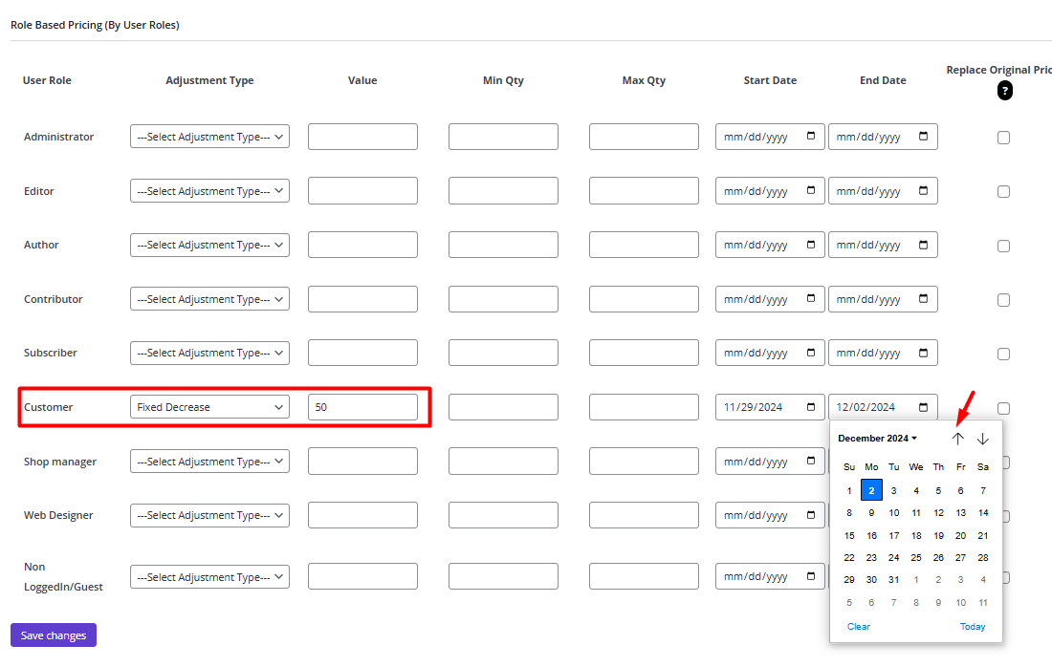Click the Customer Min Qty field
1052x667 pixels.
(x=503, y=407)
